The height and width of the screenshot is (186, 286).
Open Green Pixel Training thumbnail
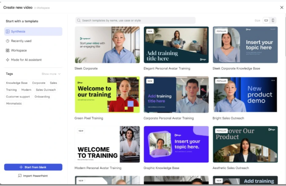107,95
